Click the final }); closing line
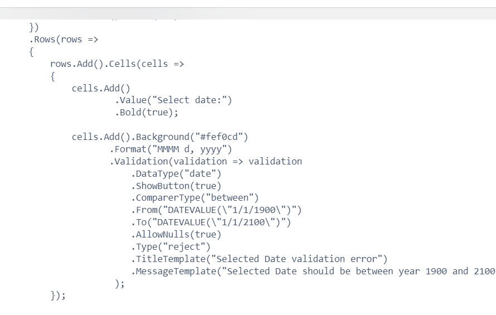 (x=58, y=296)
